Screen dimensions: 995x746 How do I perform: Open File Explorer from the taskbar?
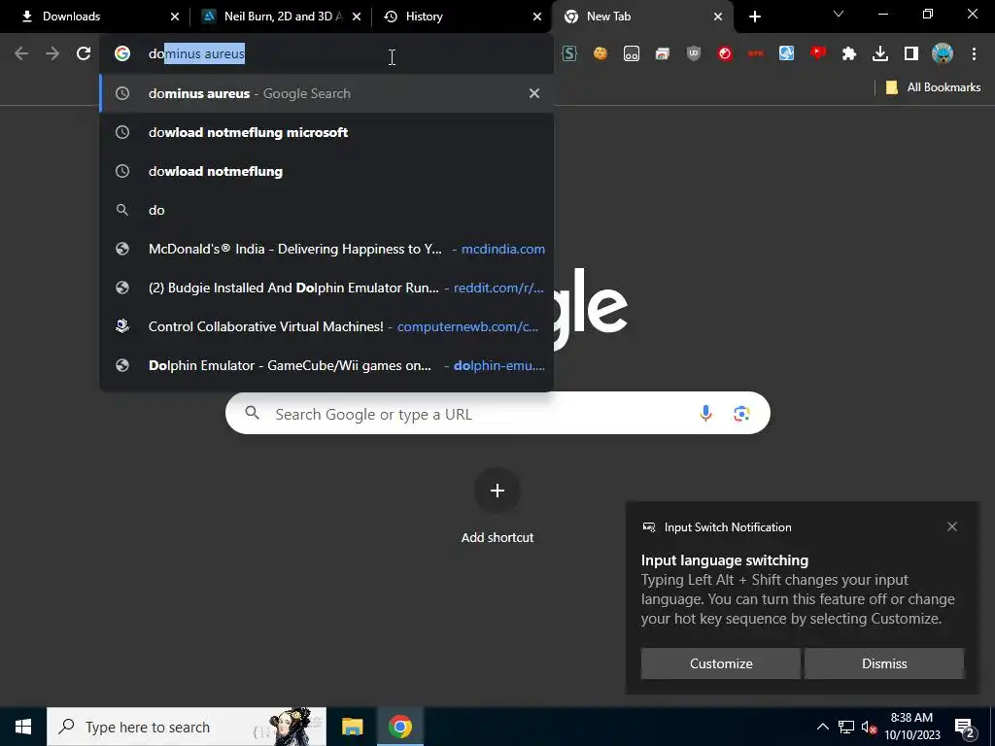pyautogui.click(x=352, y=727)
